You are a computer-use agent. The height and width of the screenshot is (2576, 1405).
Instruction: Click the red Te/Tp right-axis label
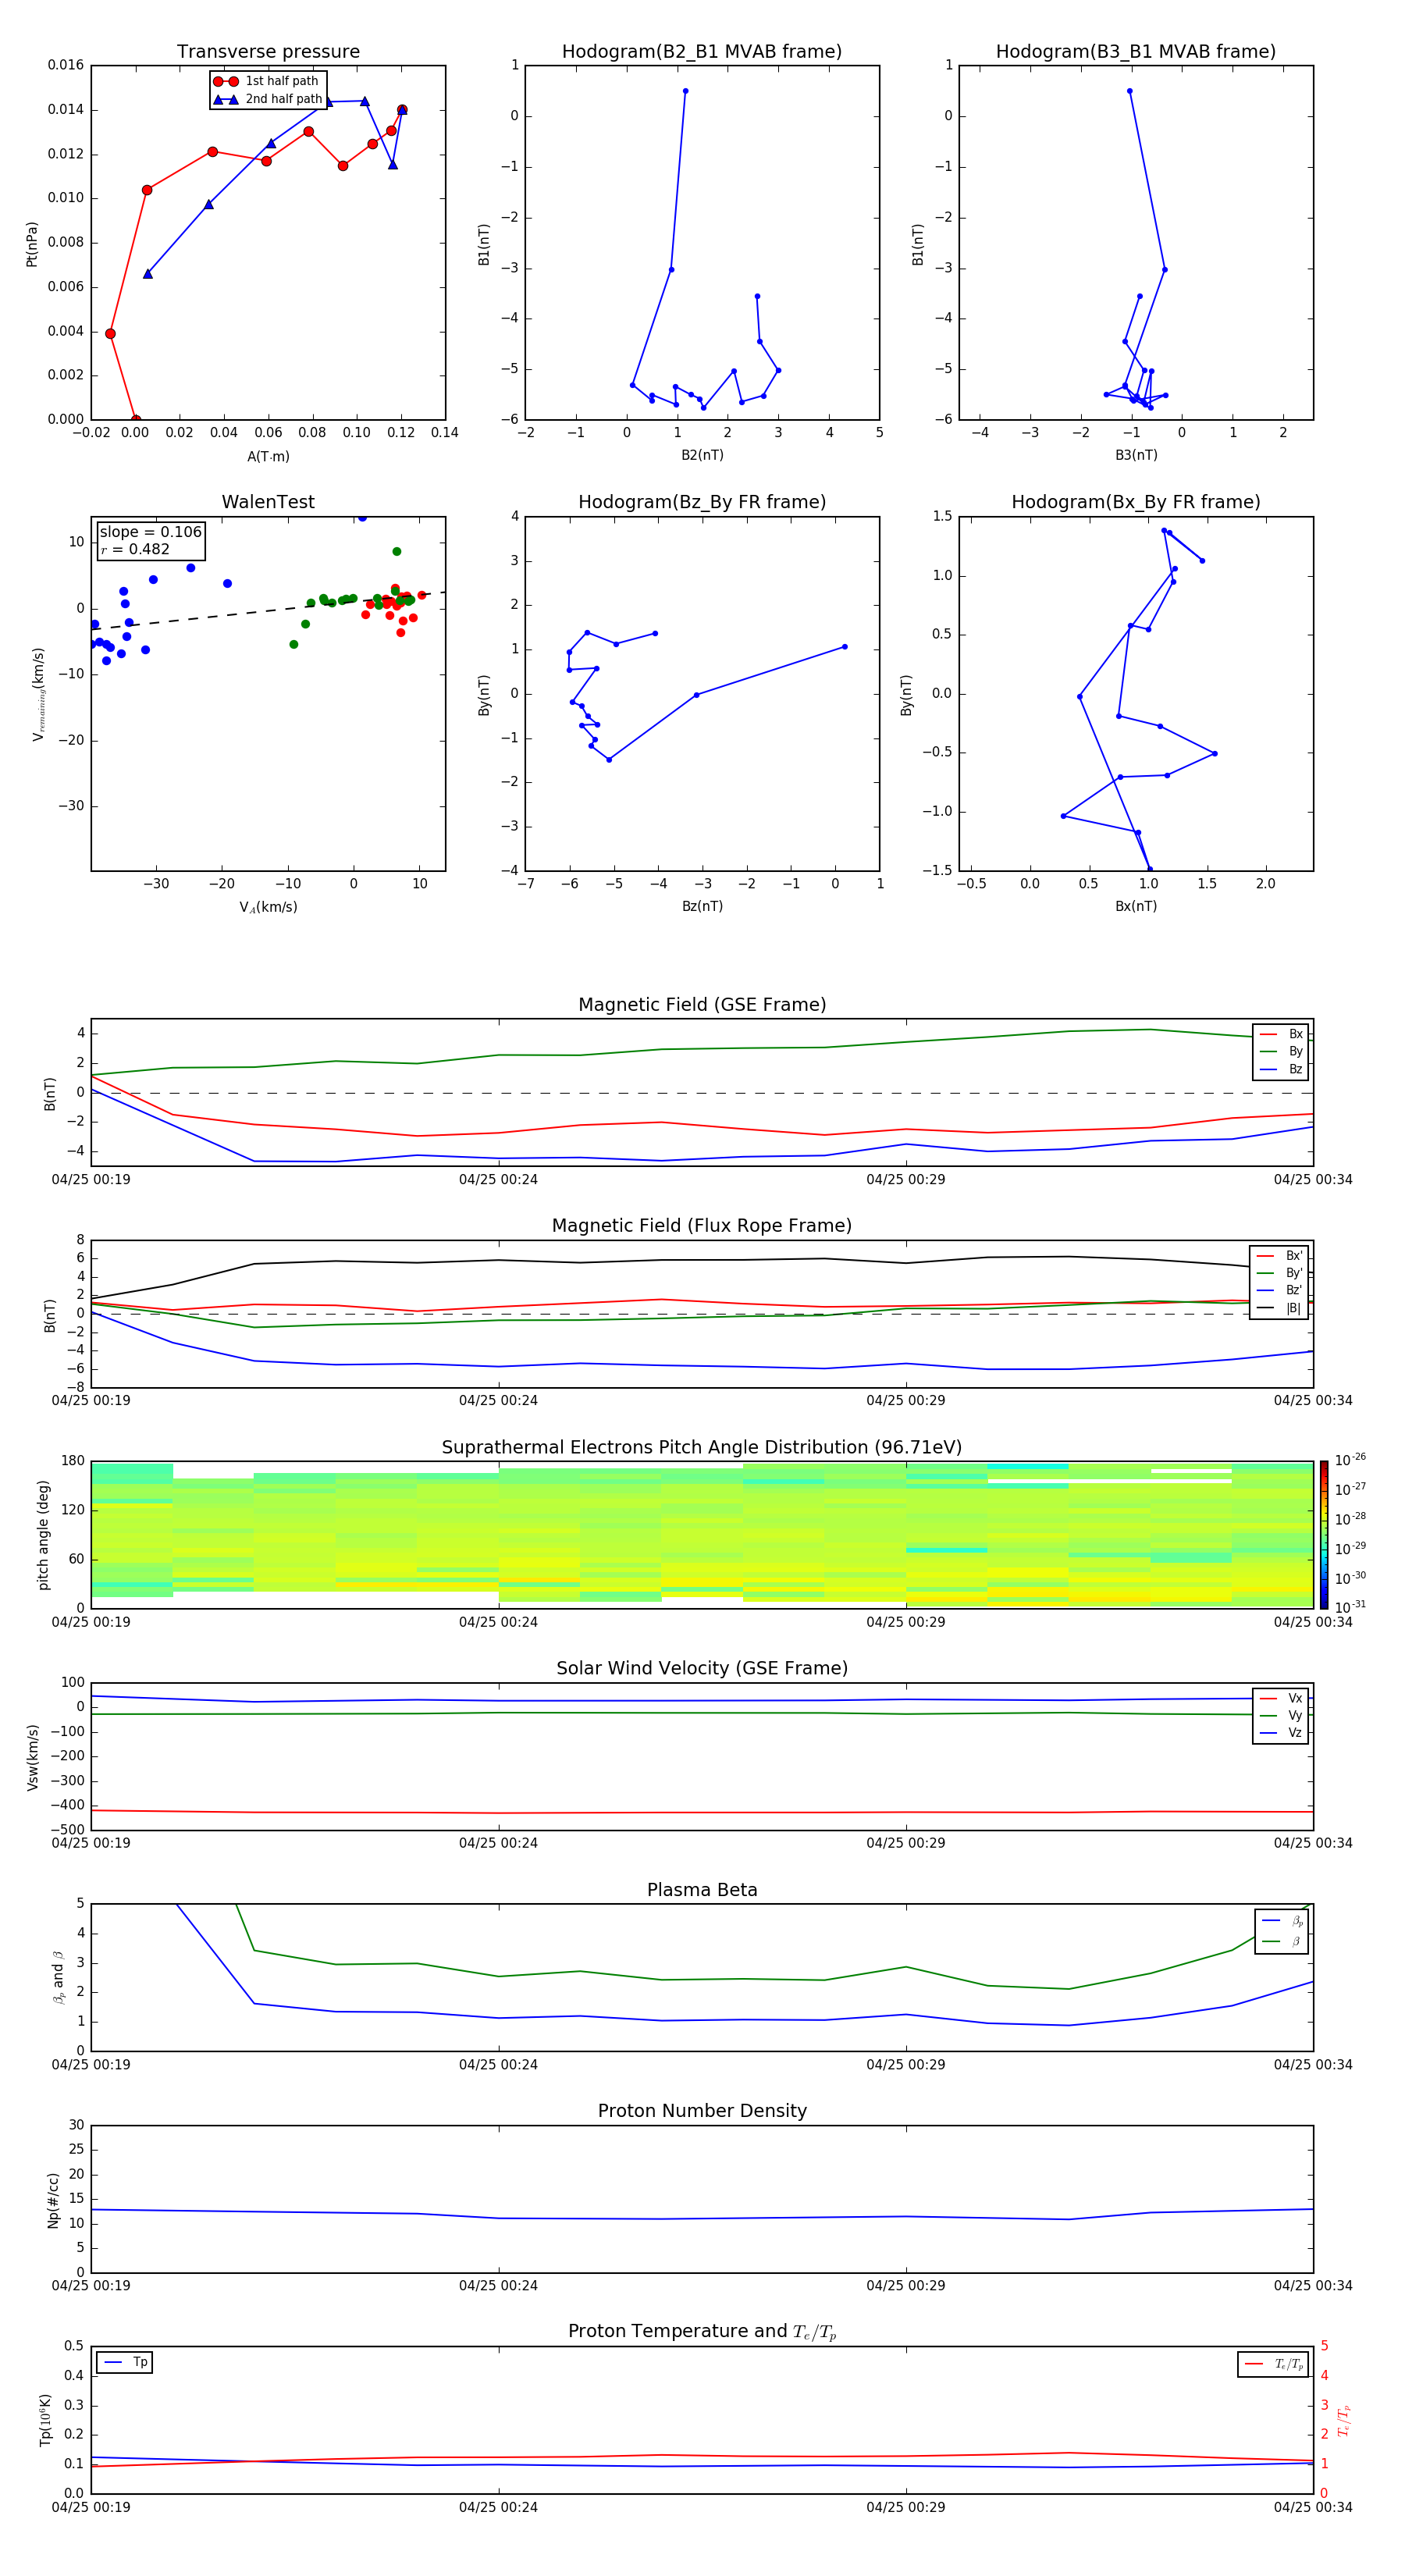(x=1344, y=2420)
